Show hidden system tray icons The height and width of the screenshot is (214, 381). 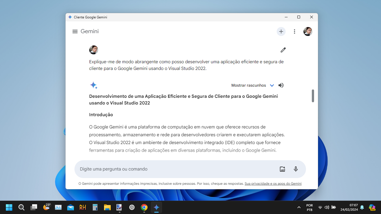click(299, 207)
